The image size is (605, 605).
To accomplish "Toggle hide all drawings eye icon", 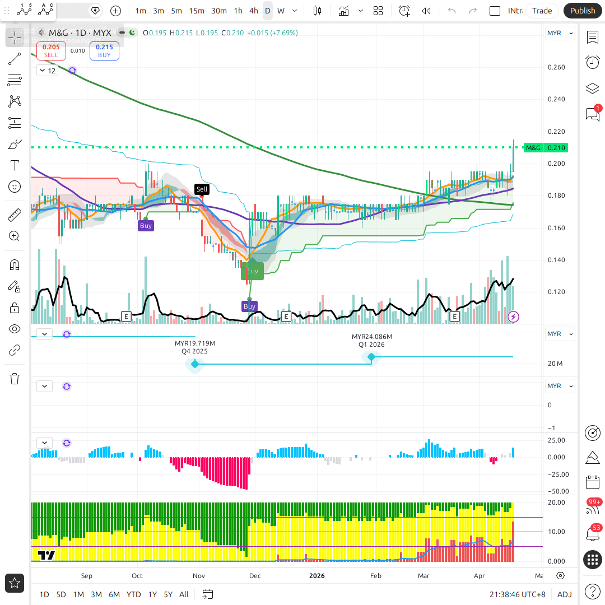I will tap(15, 329).
